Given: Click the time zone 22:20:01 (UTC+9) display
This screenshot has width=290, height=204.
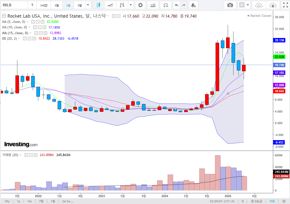Looking at the screenshot, I should pyautogui.click(x=222, y=201).
